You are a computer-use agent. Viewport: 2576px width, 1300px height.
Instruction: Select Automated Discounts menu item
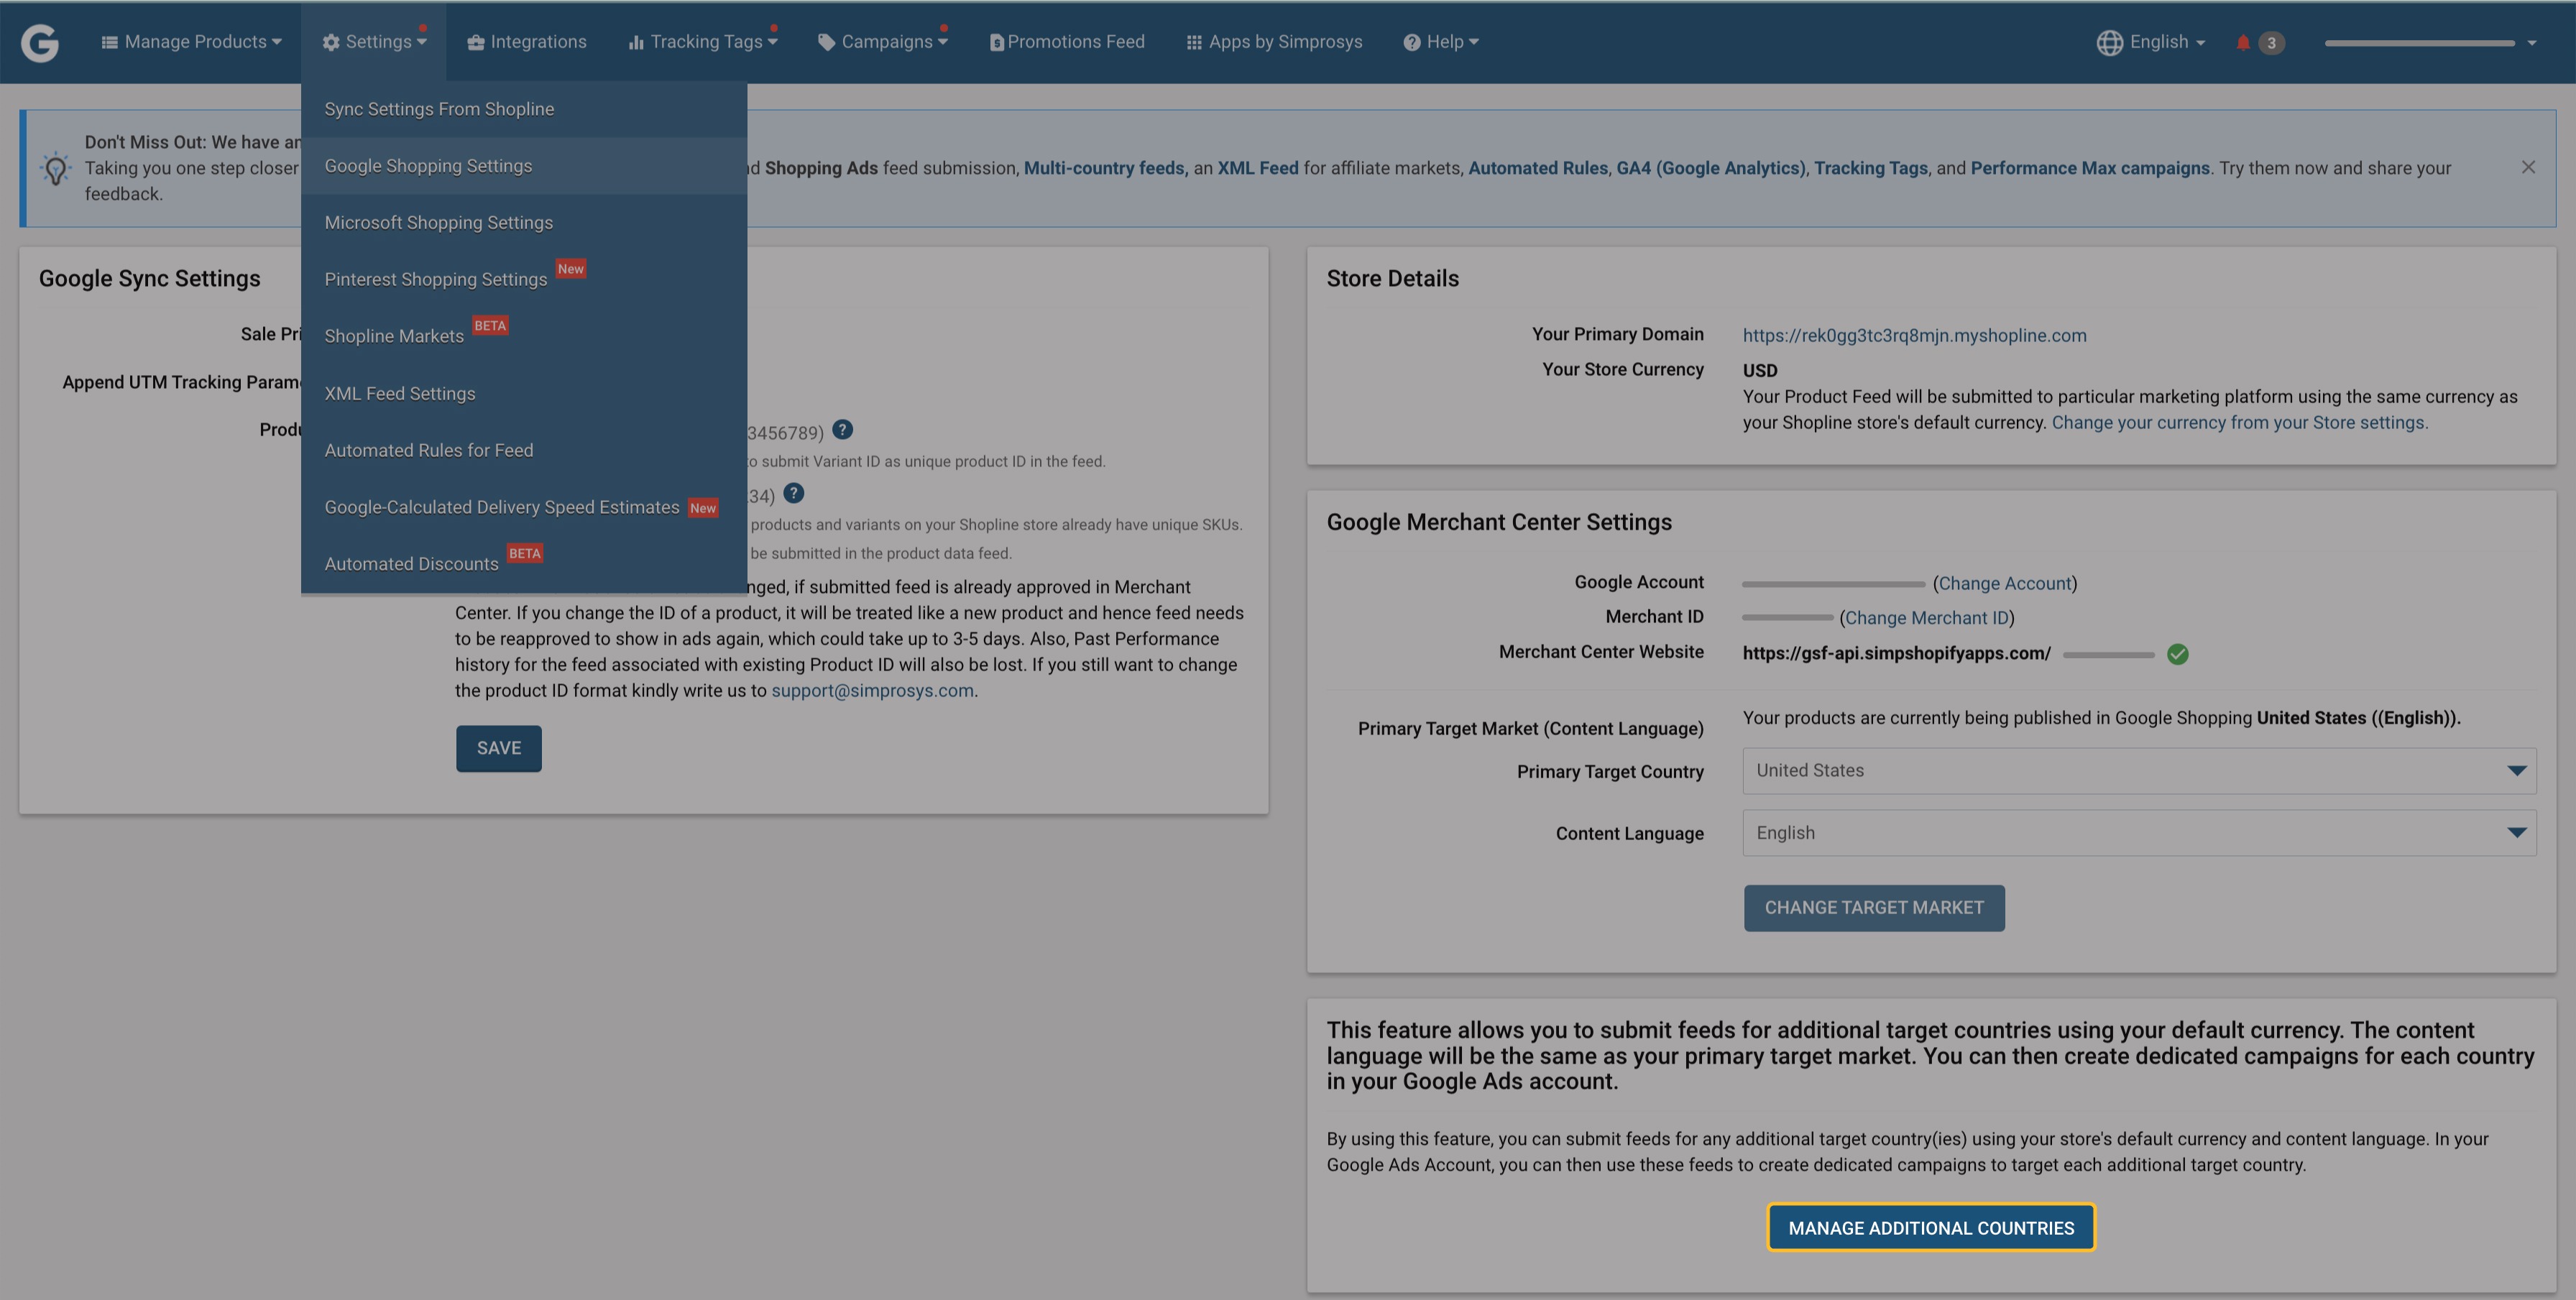coord(524,564)
